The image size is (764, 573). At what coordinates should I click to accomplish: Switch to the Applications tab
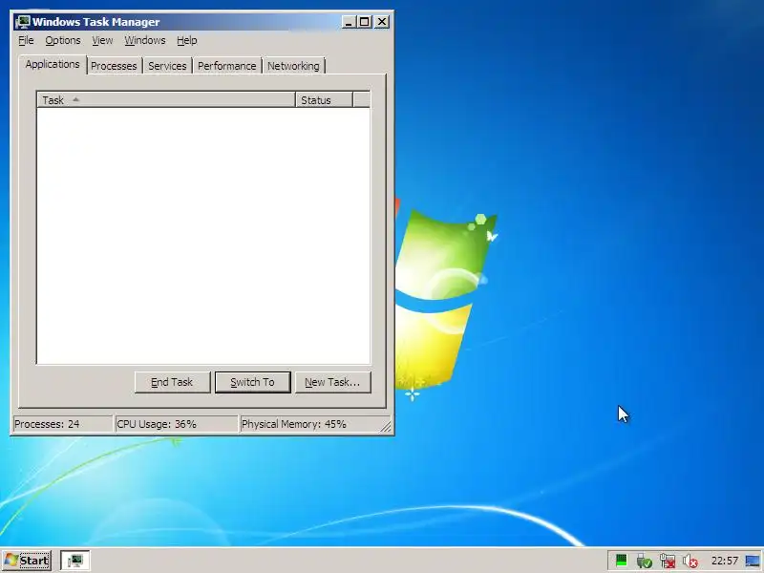53,64
